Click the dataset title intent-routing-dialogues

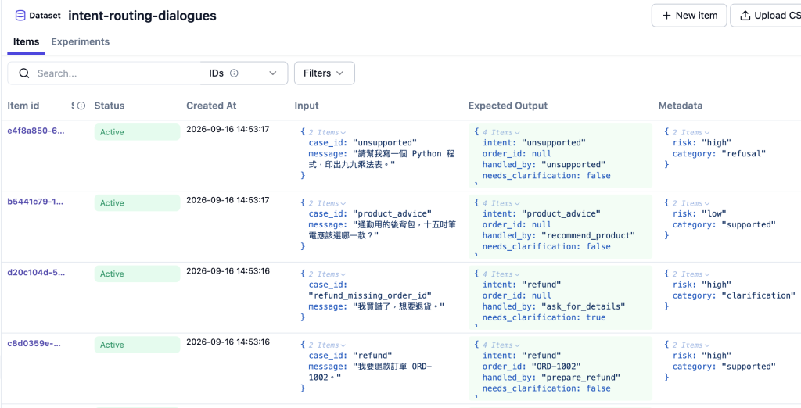pyautogui.click(x=142, y=16)
